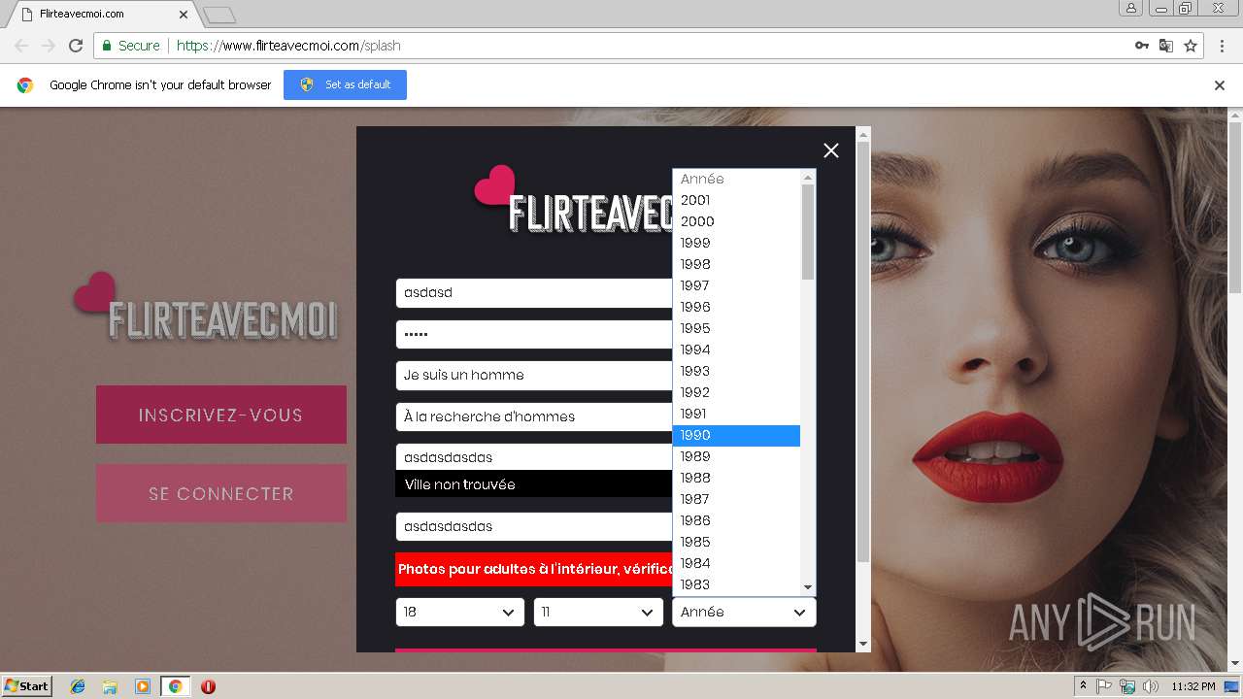Click the Année placeholder in year list
Image resolution: width=1243 pixels, height=699 pixels.
point(736,179)
